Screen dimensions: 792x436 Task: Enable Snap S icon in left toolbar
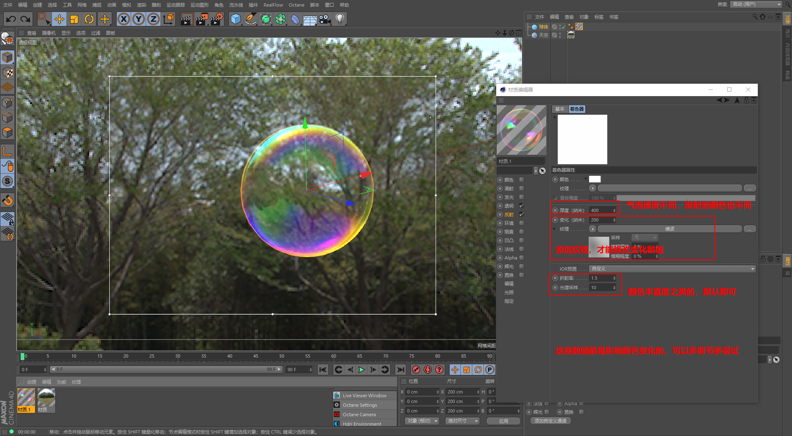(x=7, y=181)
